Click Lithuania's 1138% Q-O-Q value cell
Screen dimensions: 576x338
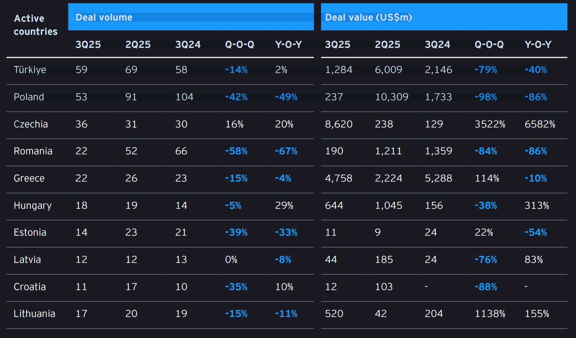tap(490, 314)
